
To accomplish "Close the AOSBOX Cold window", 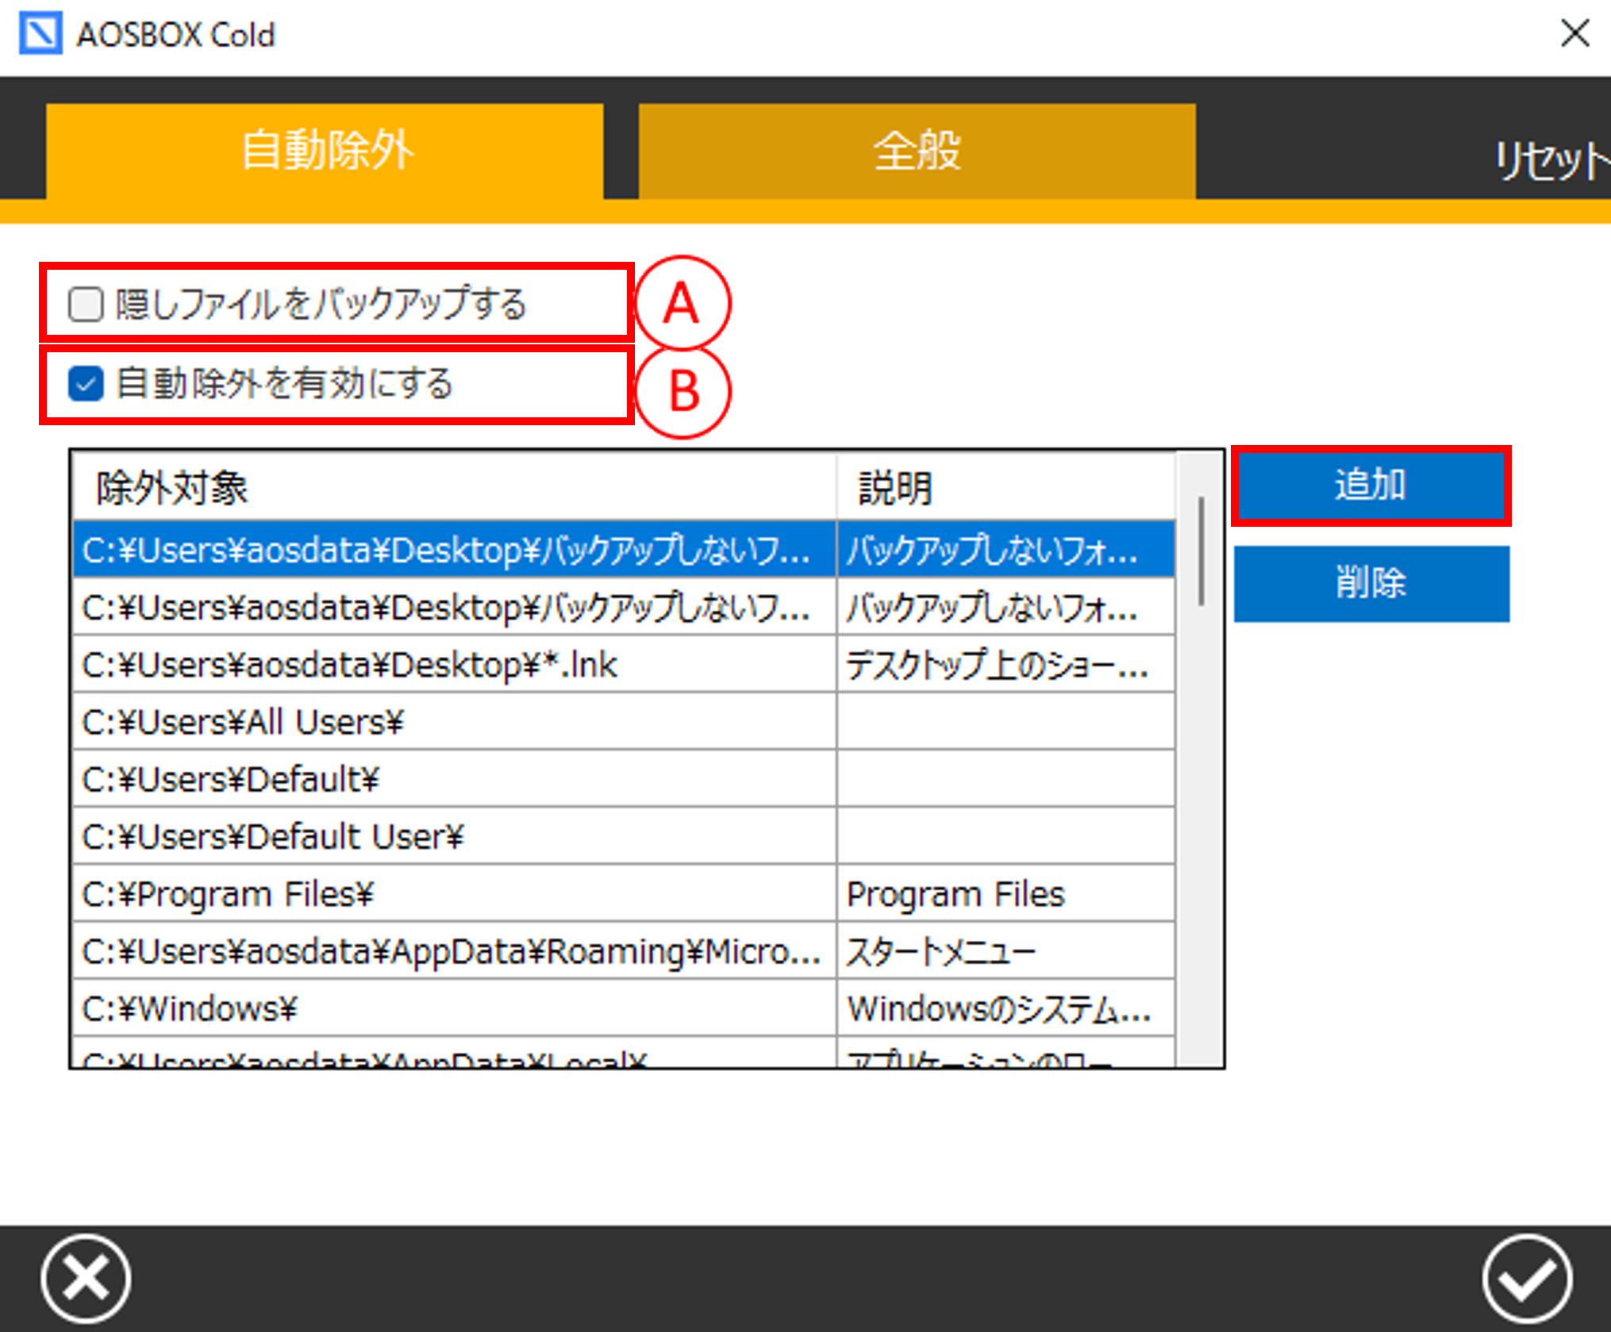I will point(1574,34).
